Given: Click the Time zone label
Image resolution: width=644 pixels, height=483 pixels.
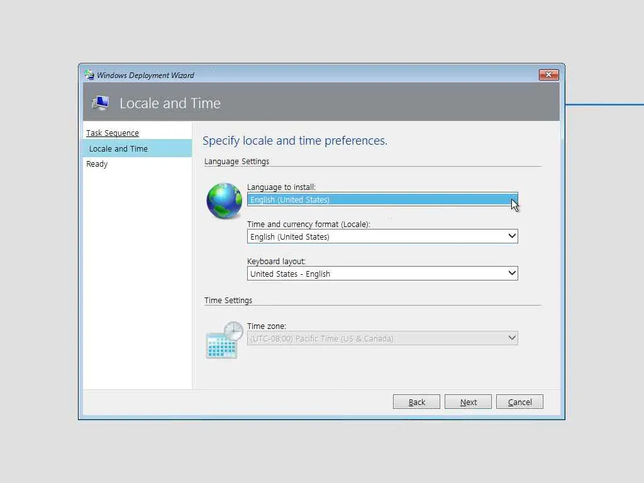Looking at the screenshot, I should (x=267, y=326).
